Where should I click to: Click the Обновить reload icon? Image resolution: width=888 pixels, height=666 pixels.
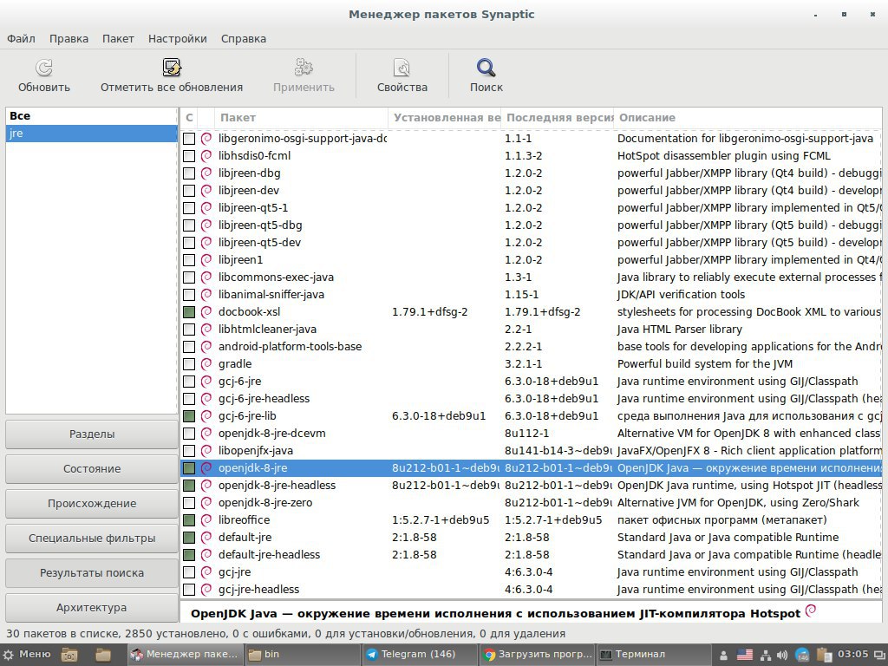point(43,68)
